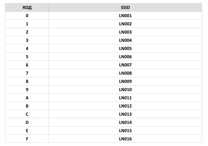Select the LN006 SSID cell
Screen dimensions: 208x146
pos(125,57)
